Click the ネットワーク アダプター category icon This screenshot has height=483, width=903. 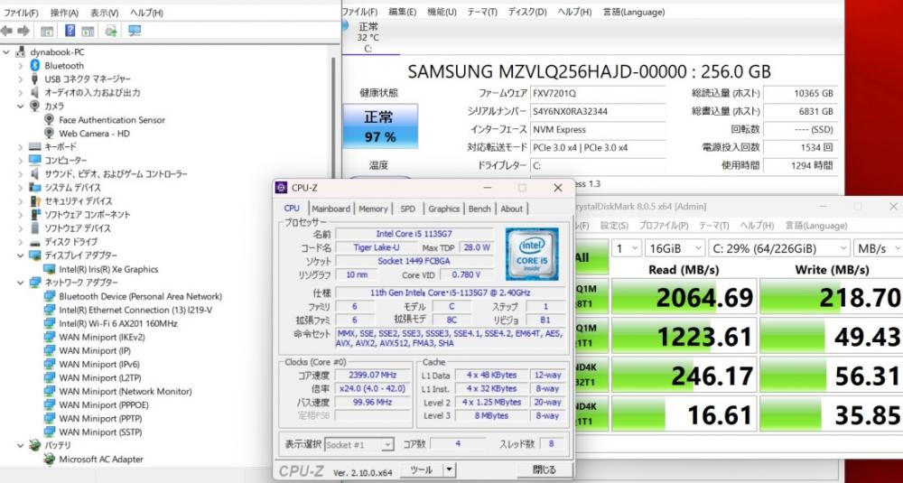(x=34, y=283)
